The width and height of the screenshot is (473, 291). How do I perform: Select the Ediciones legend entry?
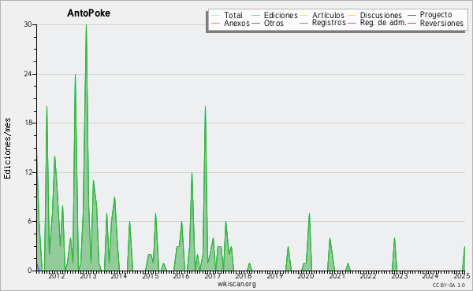pos(281,15)
